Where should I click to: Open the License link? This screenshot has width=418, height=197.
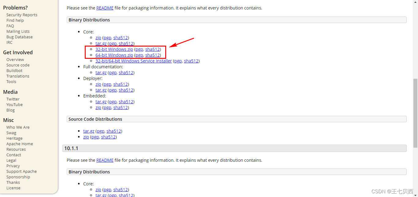(x=13, y=188)
